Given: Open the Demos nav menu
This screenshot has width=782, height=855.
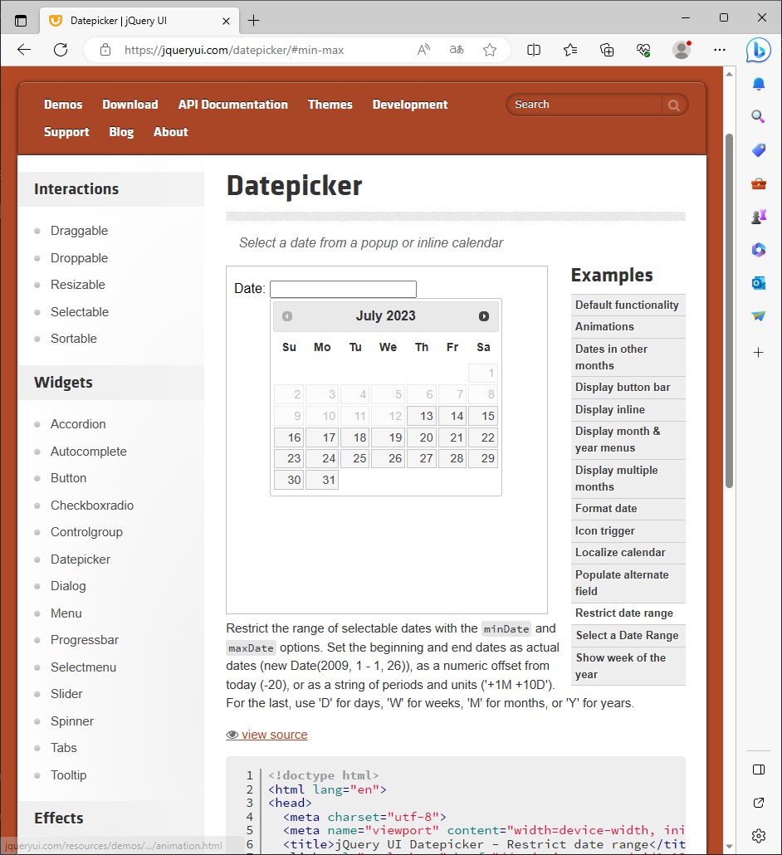Looking at the screenshot, I should click(63, 105).
